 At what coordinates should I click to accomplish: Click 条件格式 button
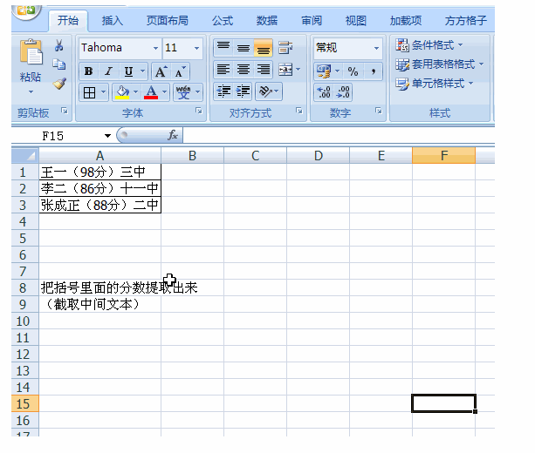[x=429, y=45]
